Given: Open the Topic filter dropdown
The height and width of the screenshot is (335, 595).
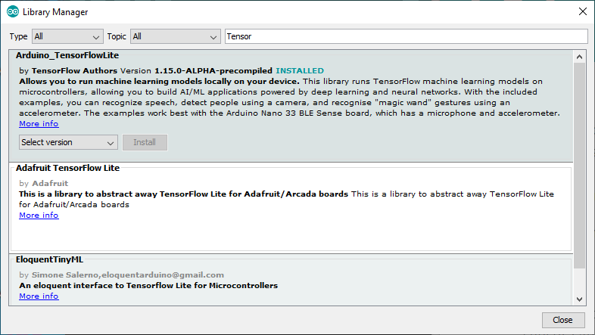Looking at the screenshot, I should tap(176, 36).
